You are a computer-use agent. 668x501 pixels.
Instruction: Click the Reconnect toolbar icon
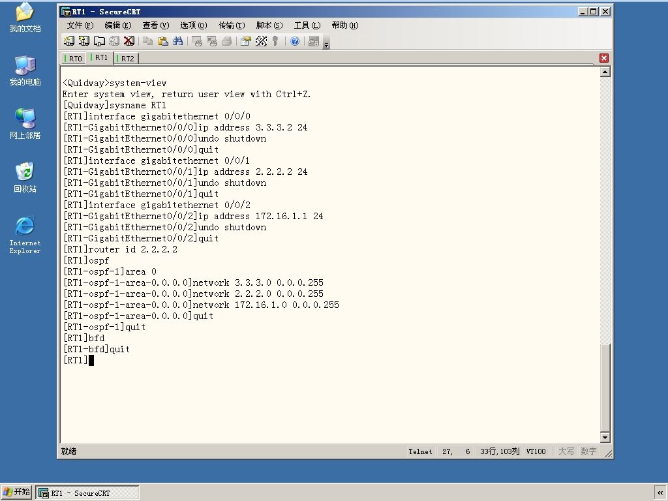coord(114,41)
